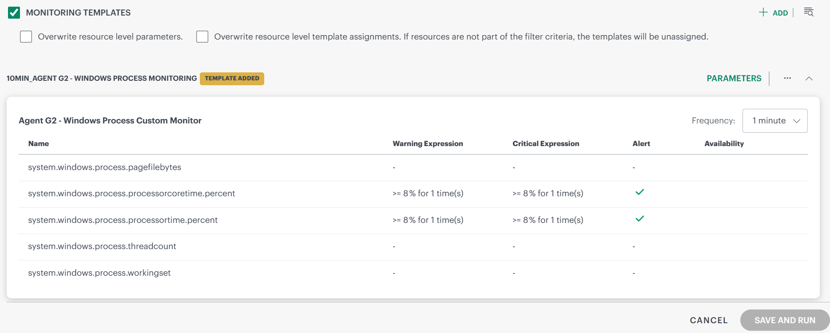Click the TEMPLATE ADDED badge
Screen dimensions: 830x333
pos(232,79)
